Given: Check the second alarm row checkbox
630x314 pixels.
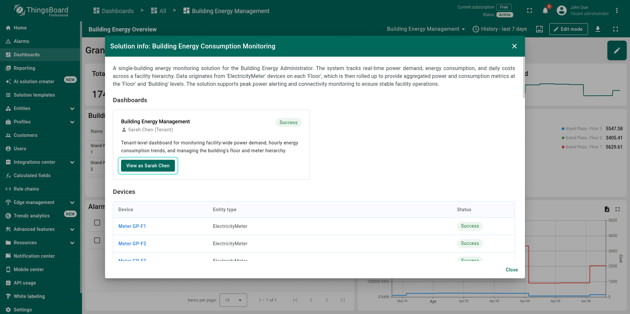Looking at the screenshot, I should (97, 240).
